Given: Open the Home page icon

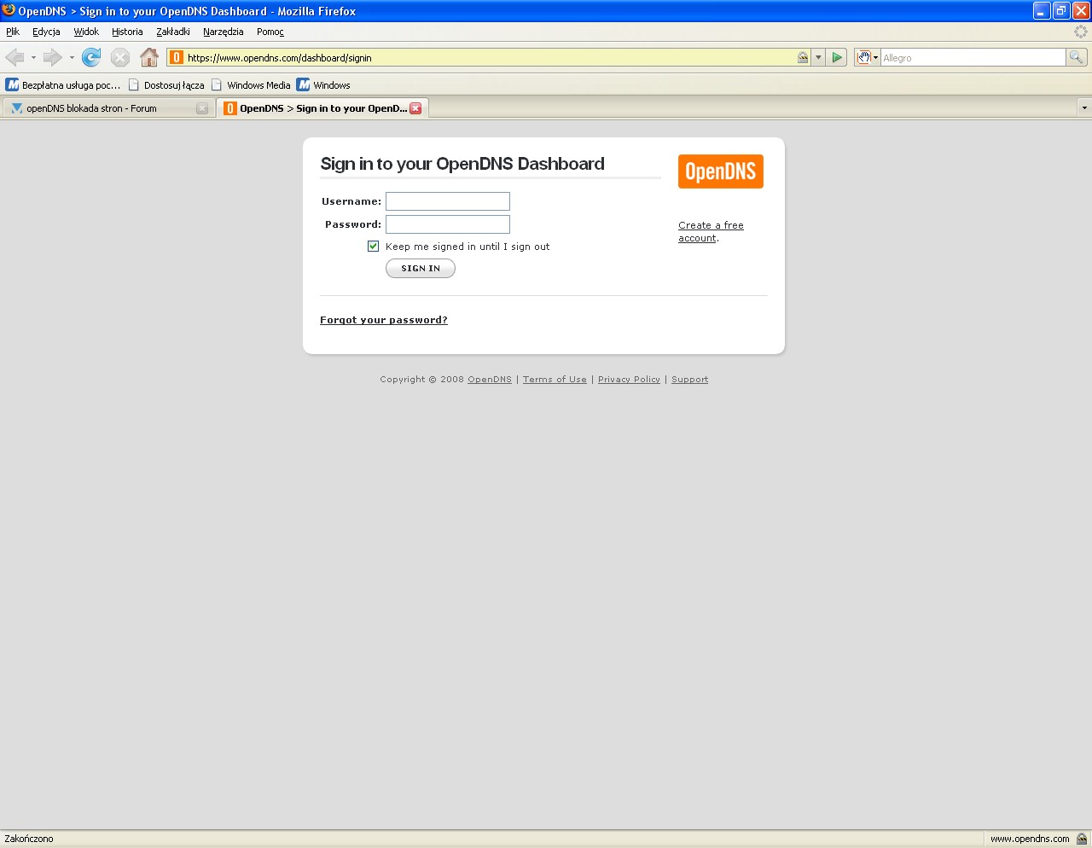Looking at the screenshot, I should [x=149, y=57].
